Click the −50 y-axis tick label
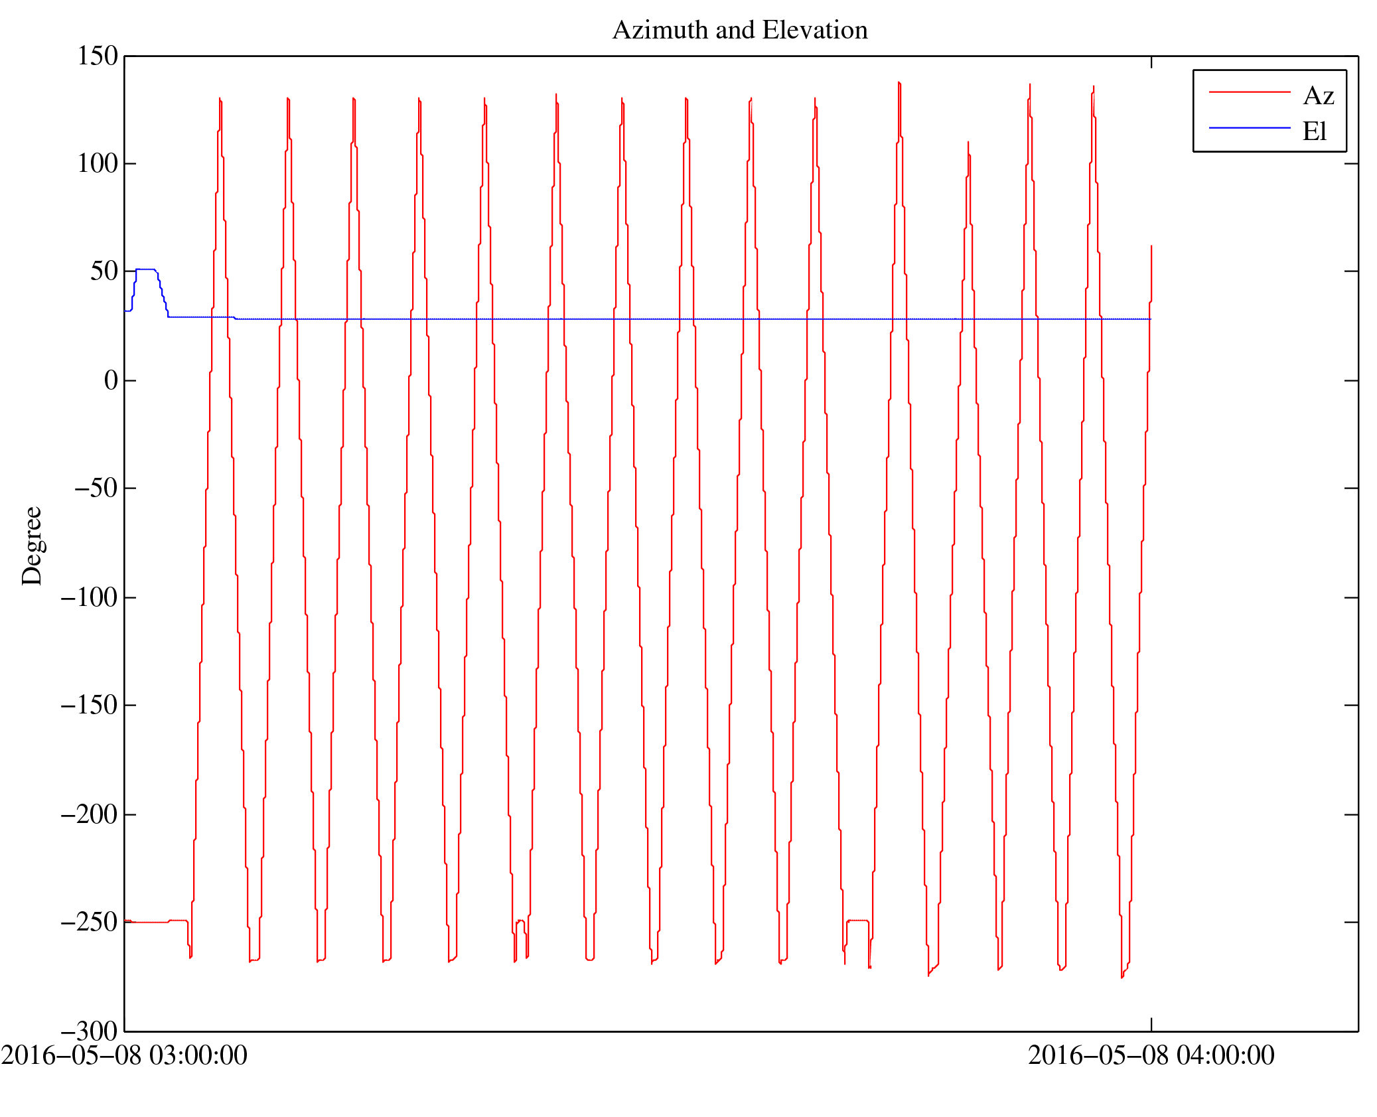This screenshot has width=1377, height=1117. click(96, 488)
